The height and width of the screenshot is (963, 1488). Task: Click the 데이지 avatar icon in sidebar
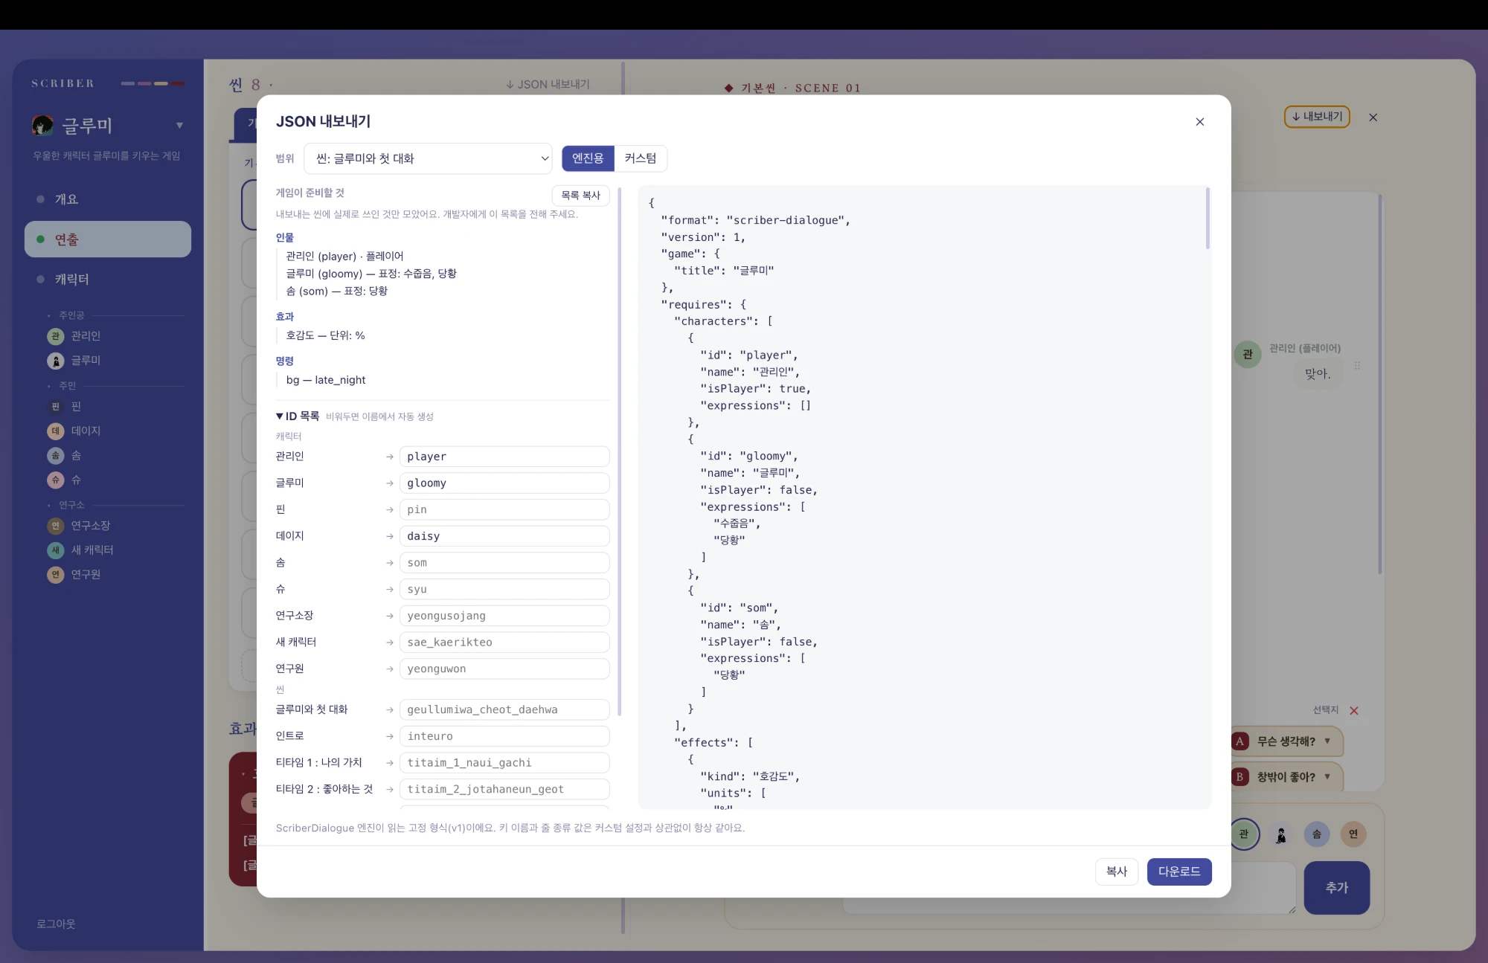tap(56, 431)
